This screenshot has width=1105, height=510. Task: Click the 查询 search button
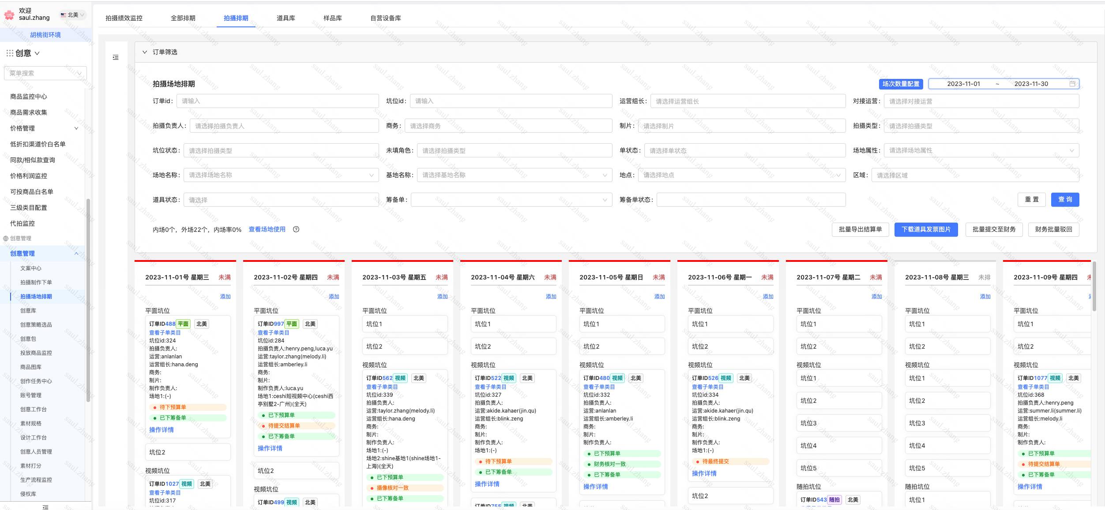coord(1065,200)
